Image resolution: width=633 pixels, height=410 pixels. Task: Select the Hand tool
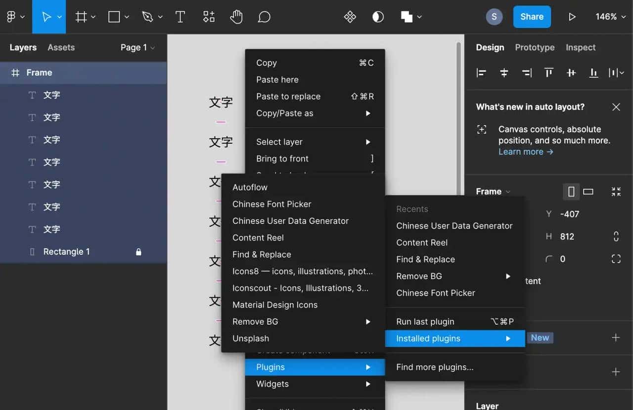[236, 17]
